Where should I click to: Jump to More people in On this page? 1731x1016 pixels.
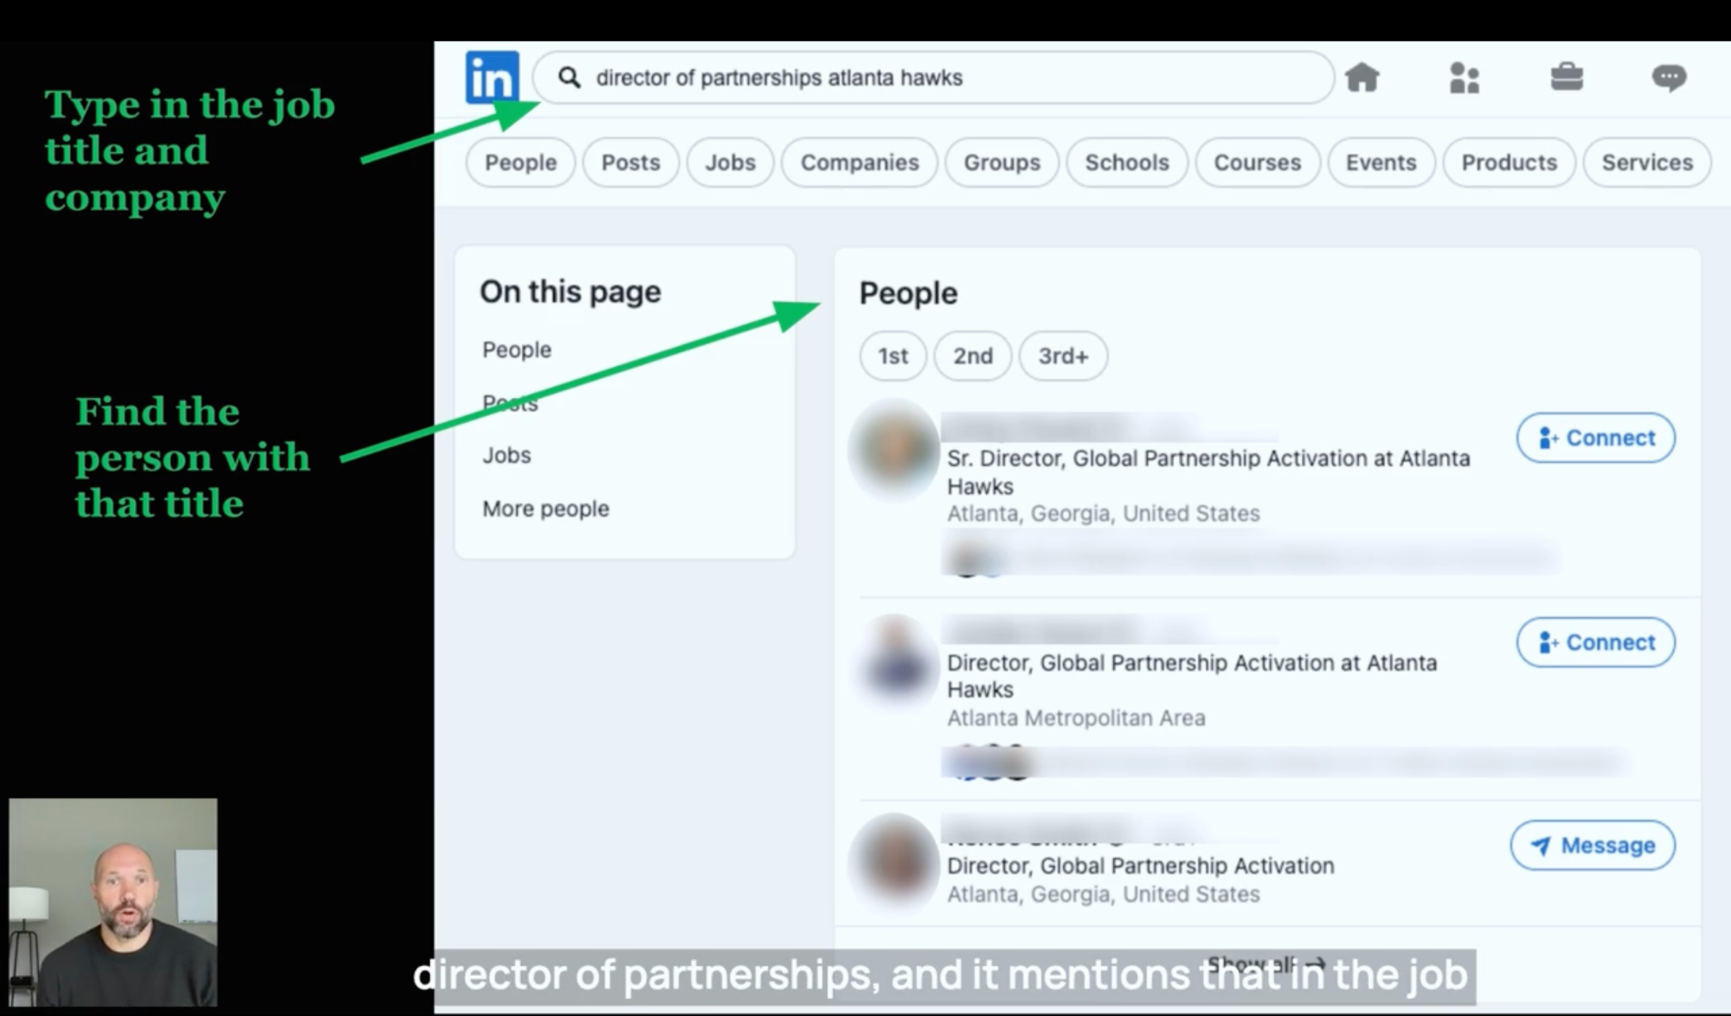point(546,508)
